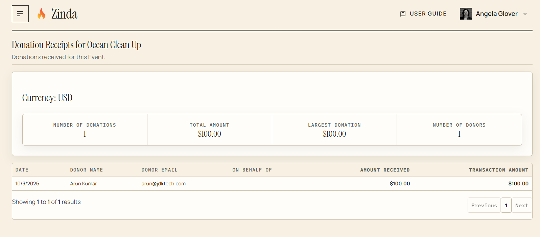Click the Donation Receipts for Ocean Clean Up title
540x237 pixels.
76,45
